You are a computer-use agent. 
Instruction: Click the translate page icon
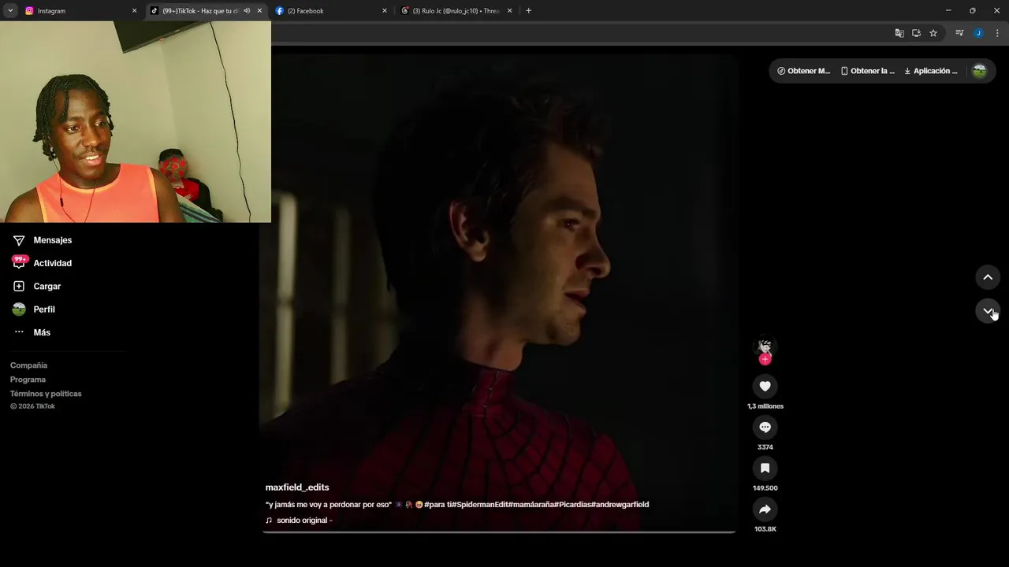899,33
